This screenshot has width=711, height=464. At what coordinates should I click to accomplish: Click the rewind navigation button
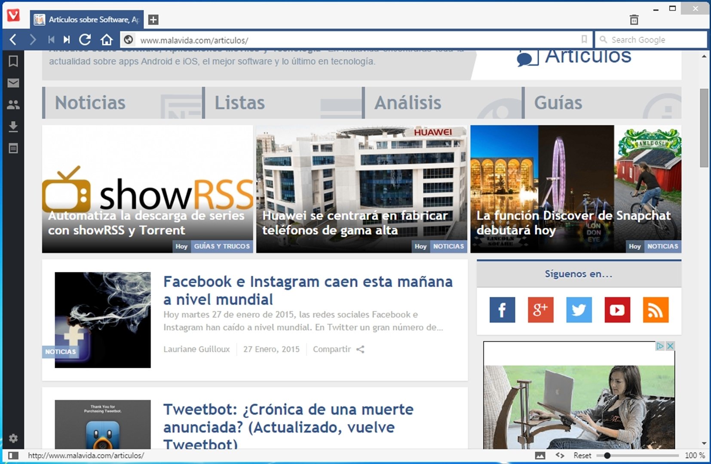point(51,40)
